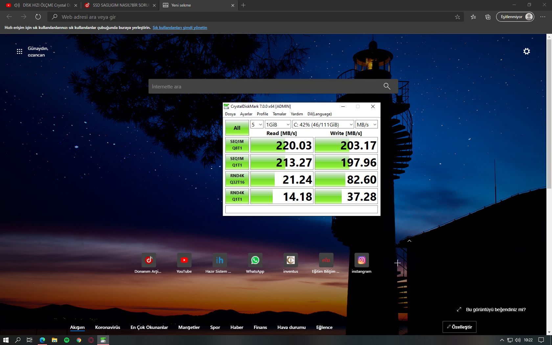Image resolution: width=552 pixels, height=345 pixels.
Task: Click the Web adresi ara address bar
Action: [256, 17]
